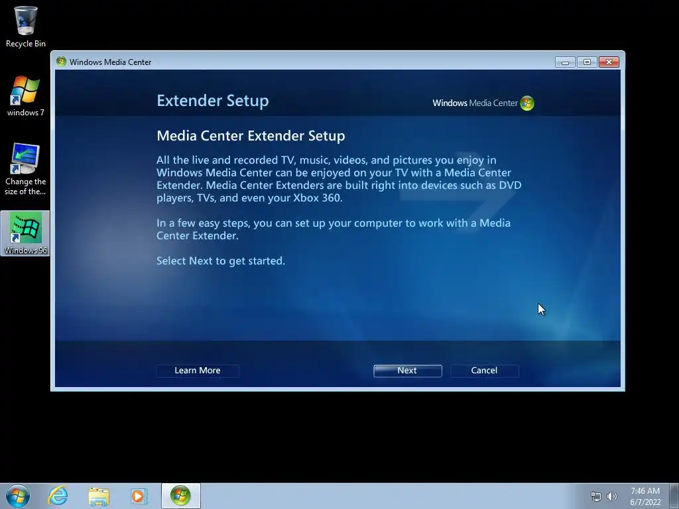The image size is (679, 509).
Task: Click the 'Windows Media Center' window title text
Action: pos(111,62)
